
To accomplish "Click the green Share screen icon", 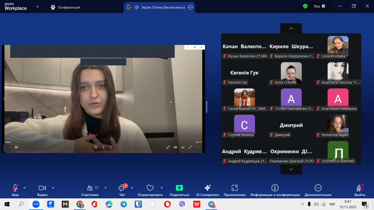I will (x=179, y=188).
